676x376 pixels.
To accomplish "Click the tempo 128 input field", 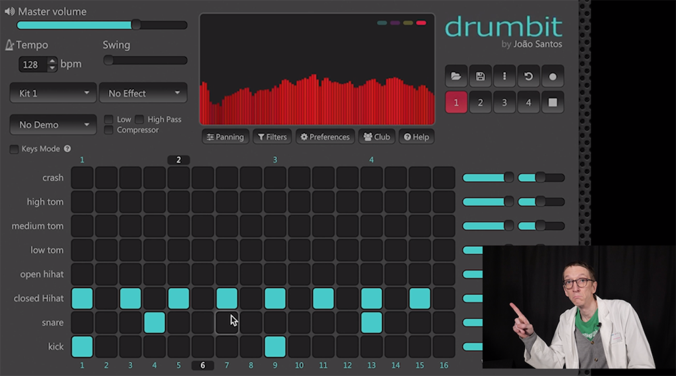I will [34, 65].
